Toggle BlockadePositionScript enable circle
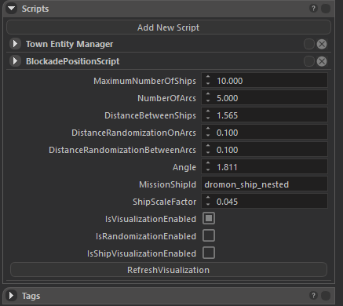This screenshot has width=343, height=306. (309, 61)
